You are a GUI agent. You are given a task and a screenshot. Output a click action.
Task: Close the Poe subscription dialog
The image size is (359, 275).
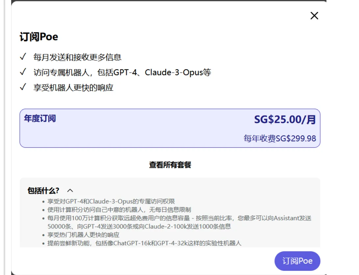(314, 15)
